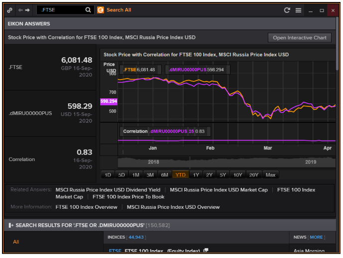Viewport: 343px width, 258px height.
Task: Open new window icon beside FTSE 100 Index
Action: click(x=206, y=251)
